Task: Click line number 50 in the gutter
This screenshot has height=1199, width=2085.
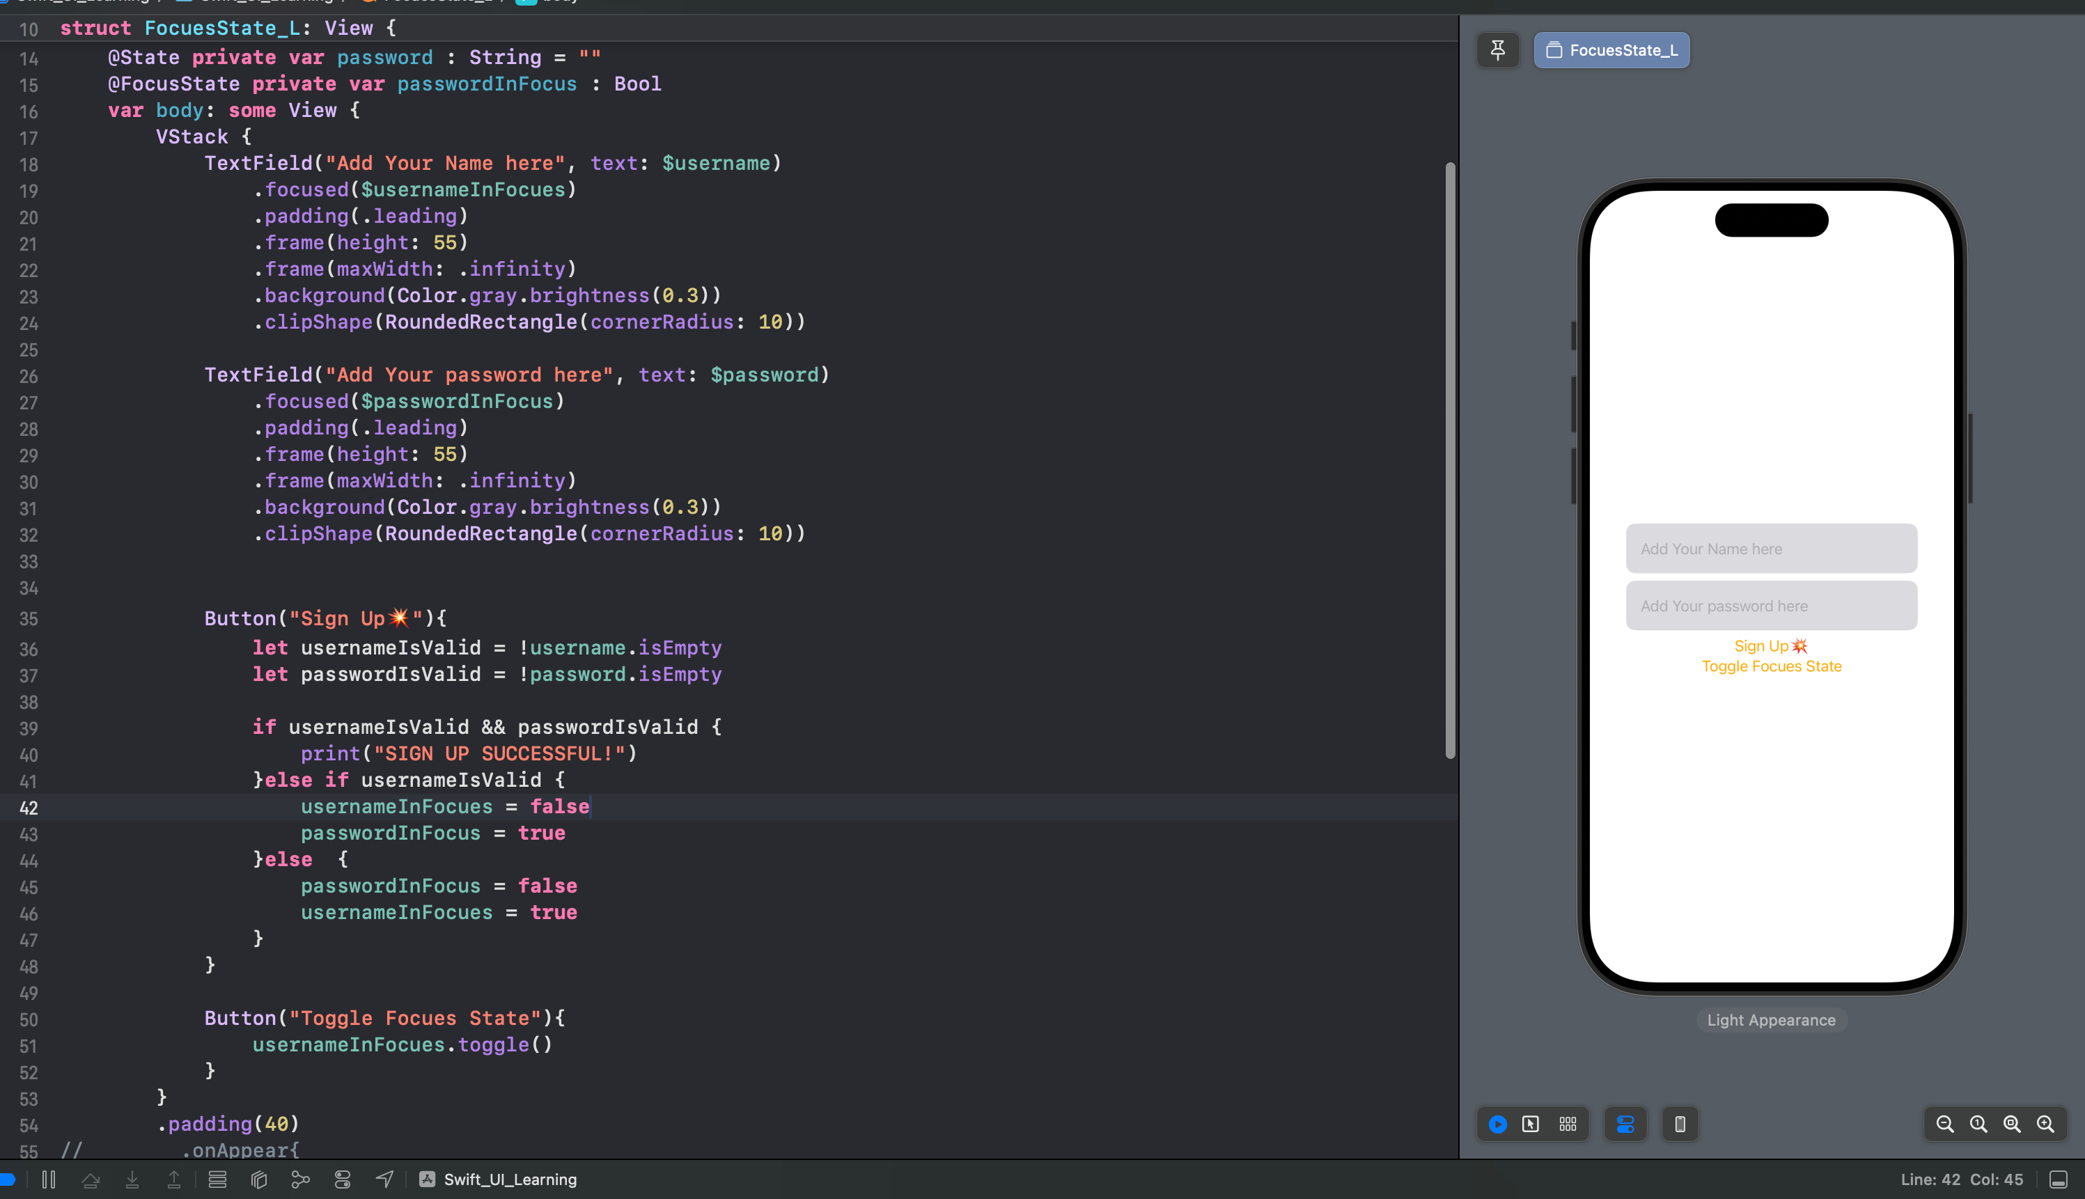Action: click(29, 1020)
